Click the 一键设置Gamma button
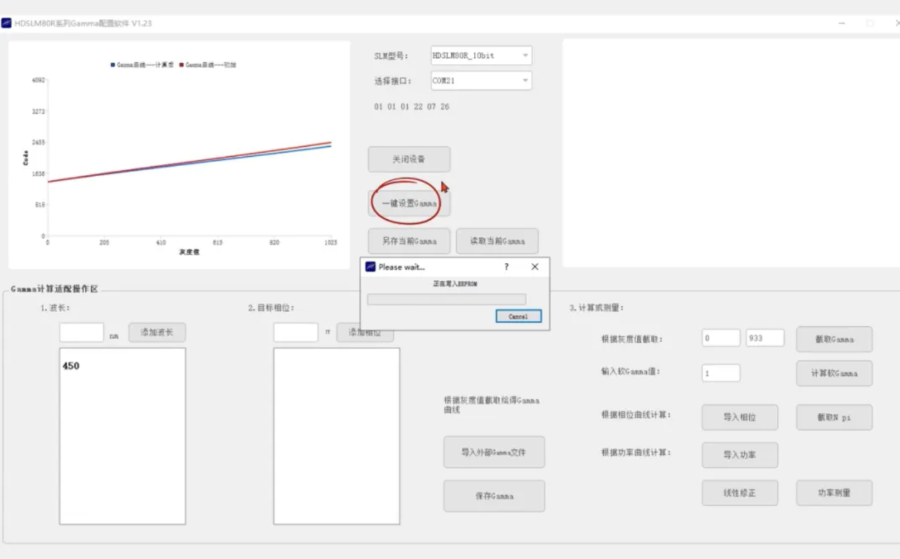The height and width of the screenshot is (559, 900). pyautogui.click(x=409, y=203)
